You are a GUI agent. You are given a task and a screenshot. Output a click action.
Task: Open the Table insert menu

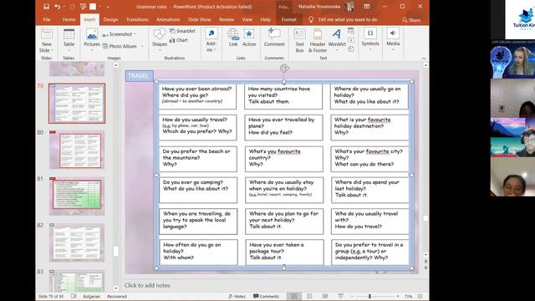(69, 40)
